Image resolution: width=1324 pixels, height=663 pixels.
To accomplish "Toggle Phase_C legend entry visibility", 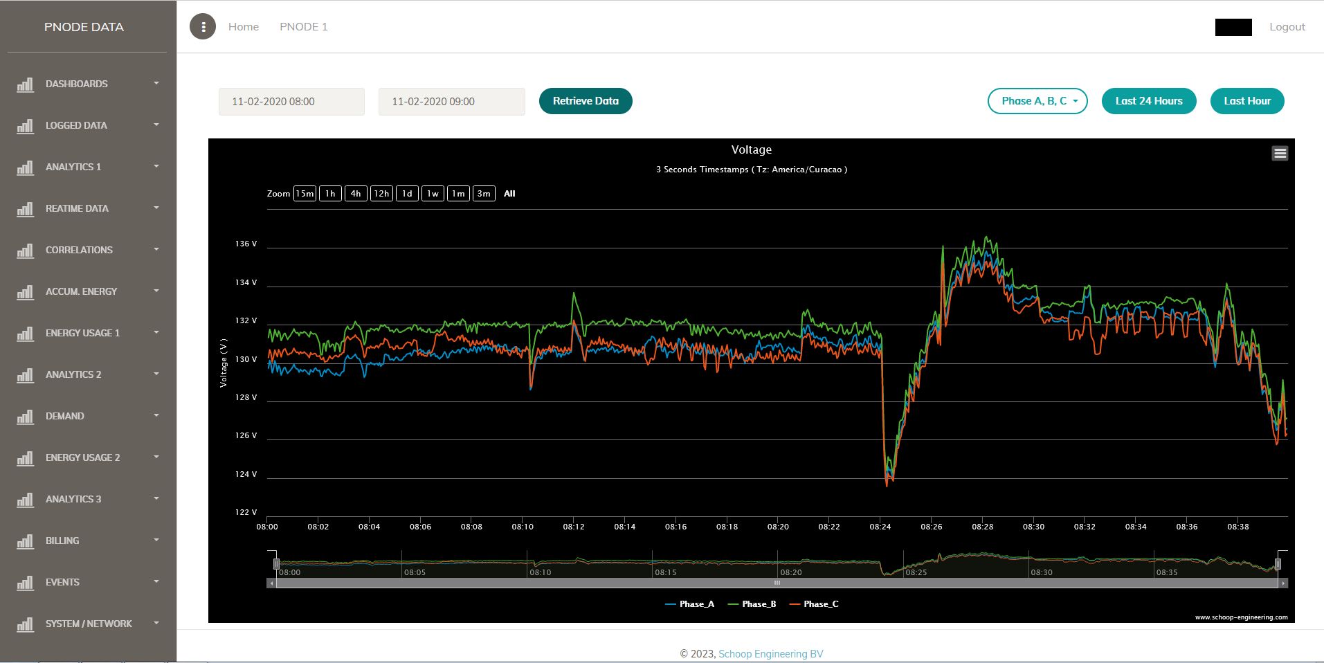I will click(x=815, y=604).
